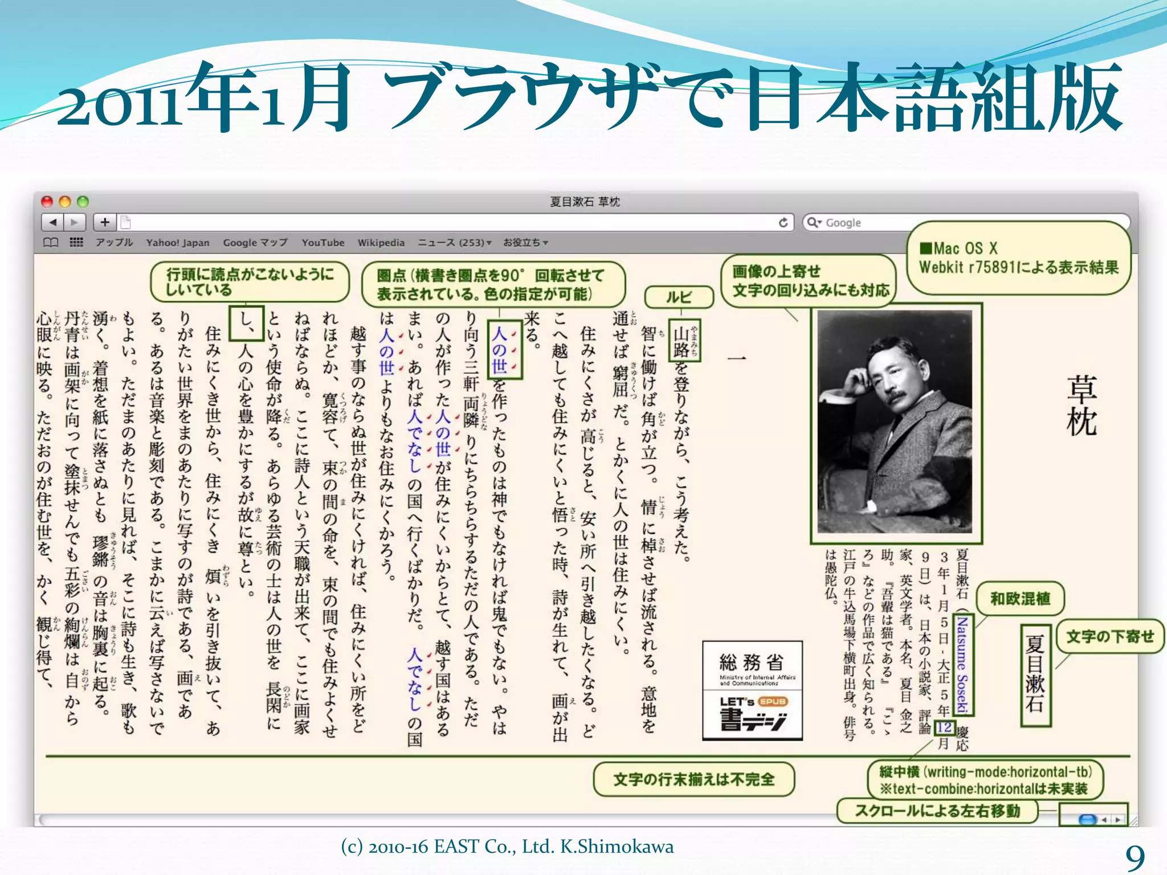Image resolution: width=1167 pixels, height=875 pixels.
Task: Click the 総務省 logo image
Action: point(752,665)
